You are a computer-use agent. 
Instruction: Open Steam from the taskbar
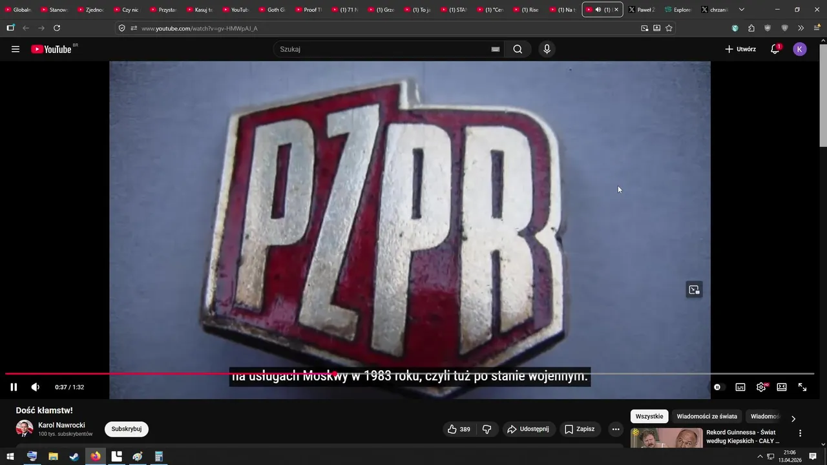(x=74, y=457)
